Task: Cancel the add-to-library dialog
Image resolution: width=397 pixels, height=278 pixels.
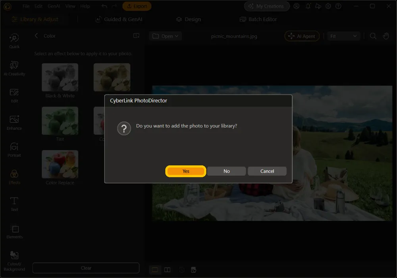Action: coord(267,171)
